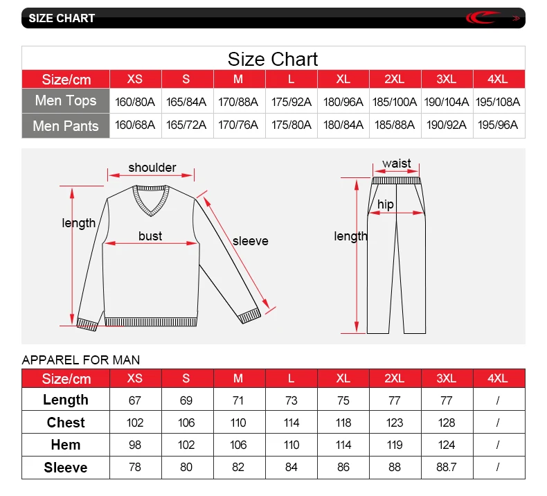The height and width of the screenshot is (496, 547).
Task: Click the 'sleeve' label on sweater diagram
Action: [251, 241]
